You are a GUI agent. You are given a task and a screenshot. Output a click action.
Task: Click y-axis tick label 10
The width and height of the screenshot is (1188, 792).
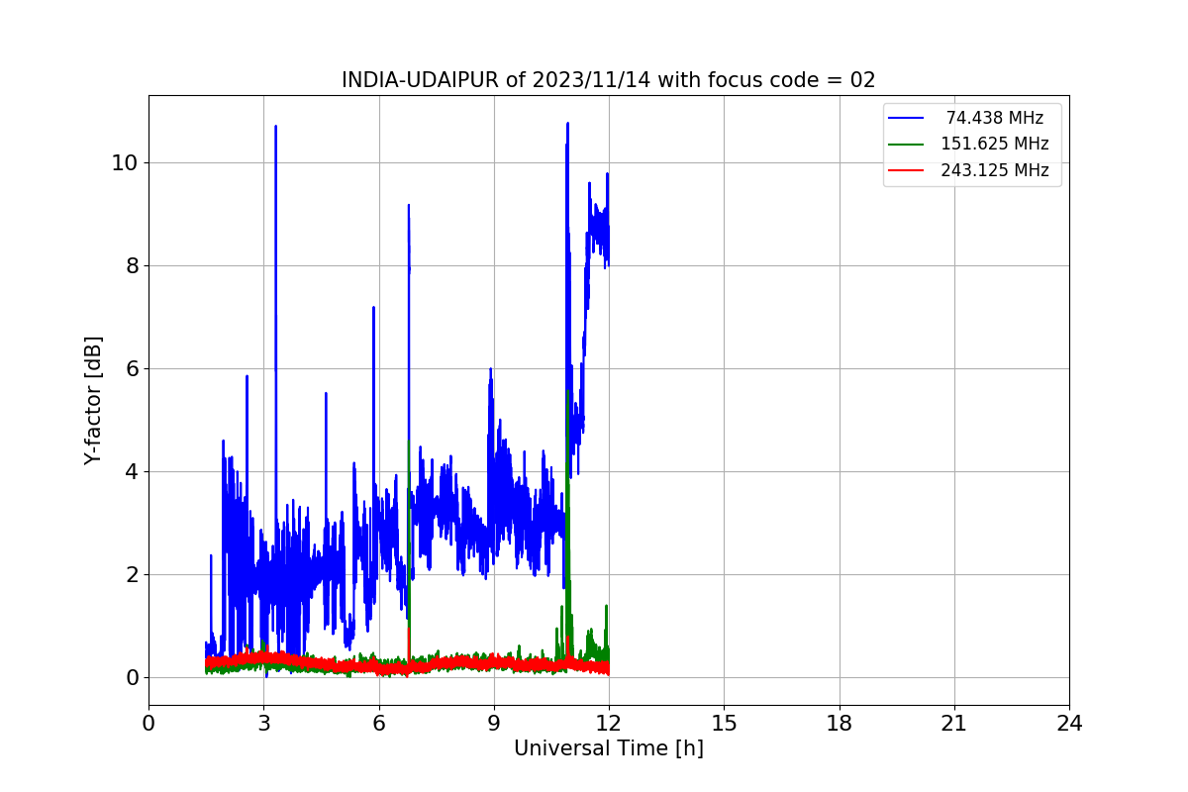point(124,162)
